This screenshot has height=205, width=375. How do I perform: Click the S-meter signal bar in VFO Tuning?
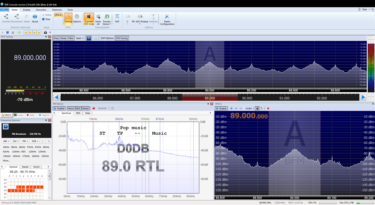pyautogui.click(x=26, y=91)
